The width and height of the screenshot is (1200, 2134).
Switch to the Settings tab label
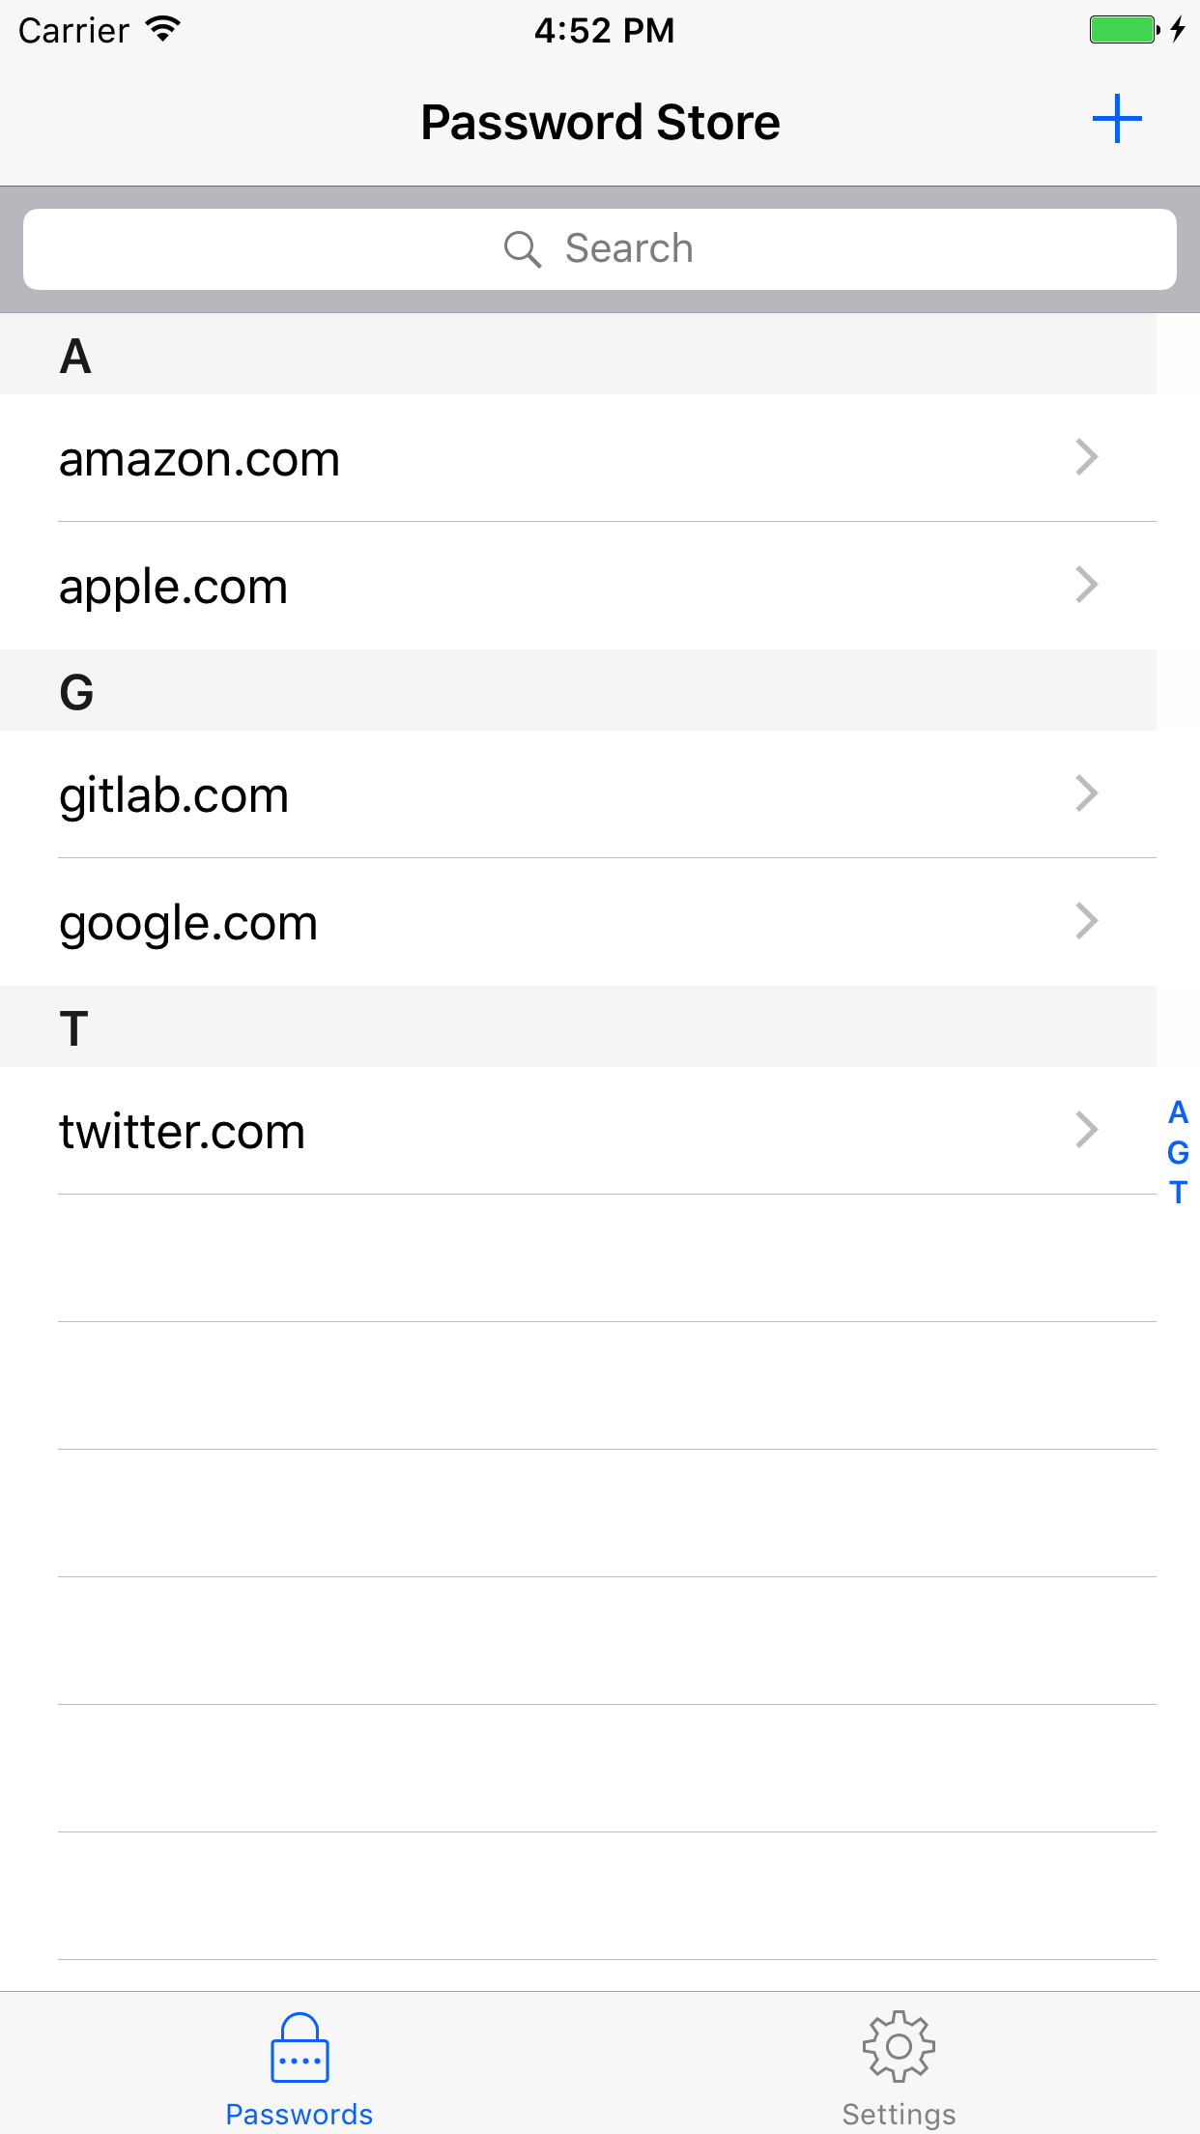pyautogui.click(x=899, y=2114)
